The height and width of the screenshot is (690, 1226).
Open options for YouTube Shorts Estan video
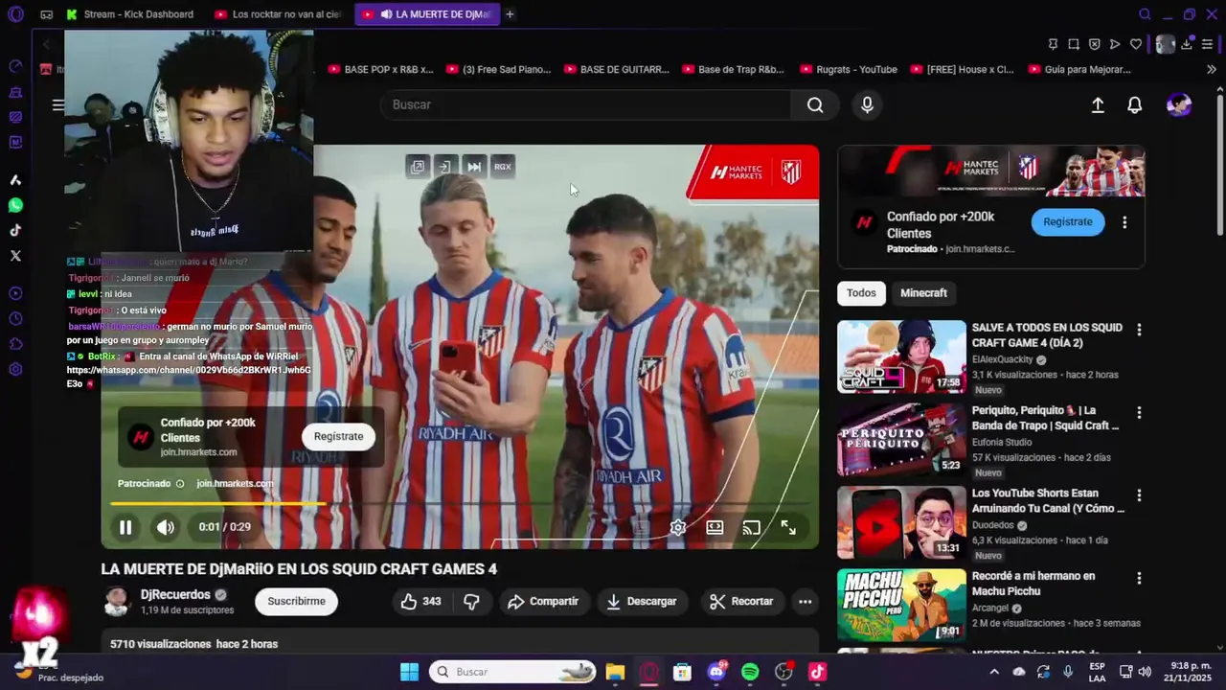pos(1139,495)
